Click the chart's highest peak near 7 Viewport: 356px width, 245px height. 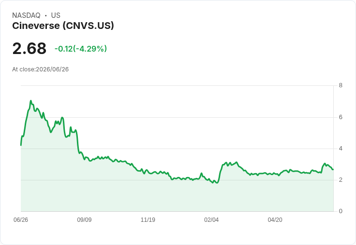coord(31,101)
